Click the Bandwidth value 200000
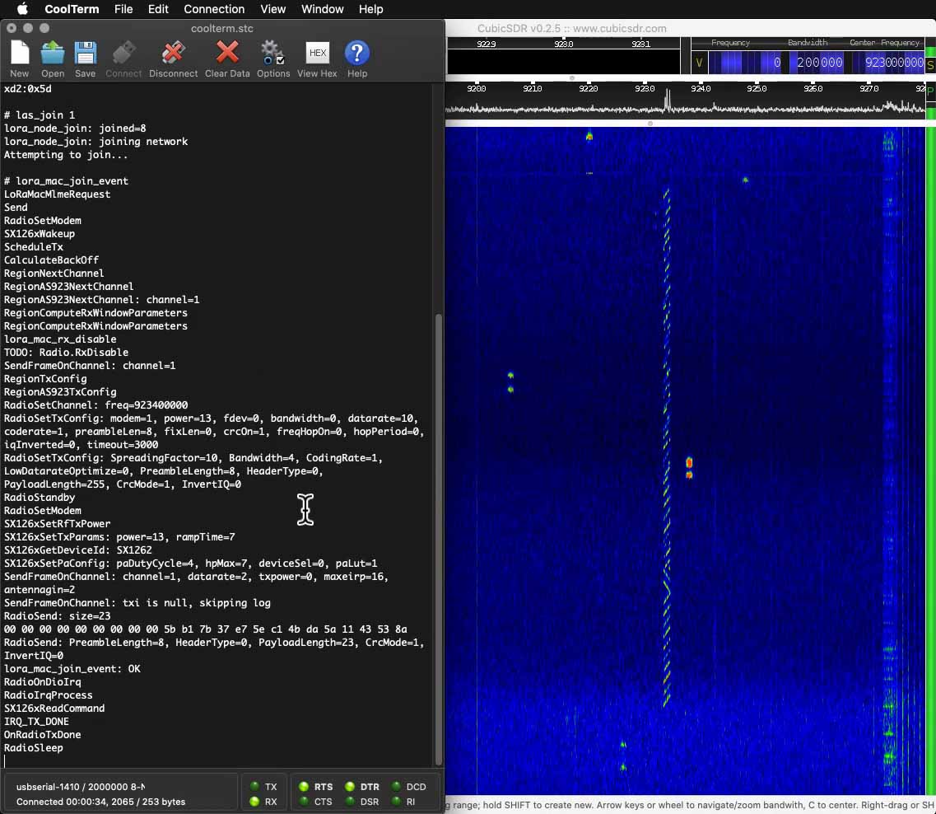 [x=819, y=63]
